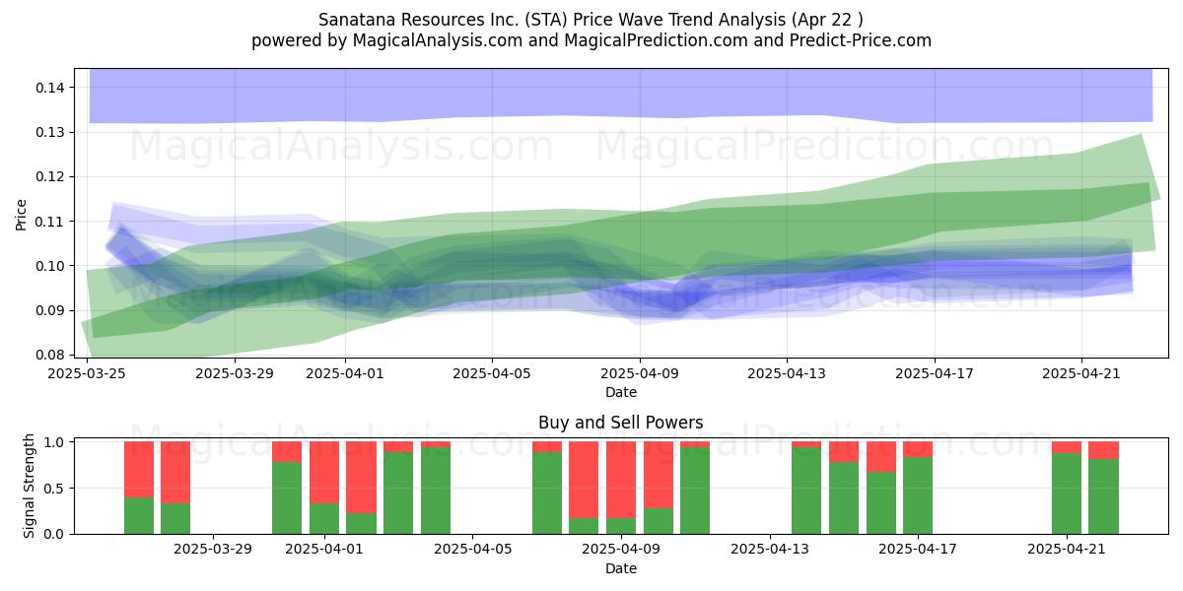Screen dimensions: 1183x591
Task: Click the red sell segment of the 2025-04-01 bar
Action: 324,473
